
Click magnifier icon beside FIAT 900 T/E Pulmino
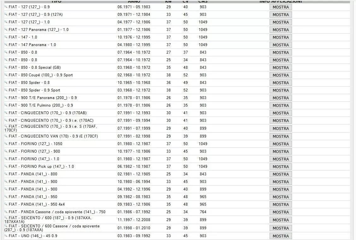tap(6, 105)
